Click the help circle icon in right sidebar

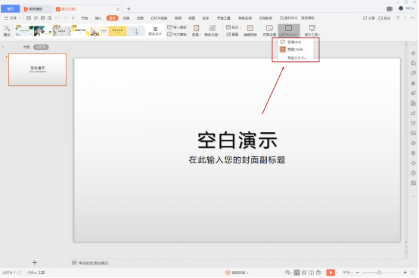[413, 173]
